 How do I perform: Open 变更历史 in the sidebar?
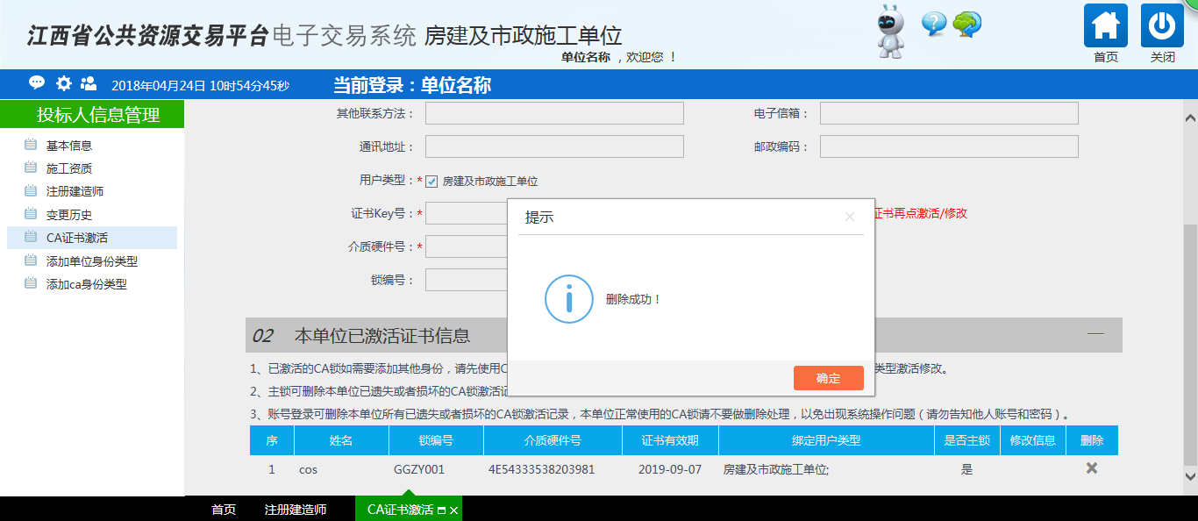[x=69, y=215]
